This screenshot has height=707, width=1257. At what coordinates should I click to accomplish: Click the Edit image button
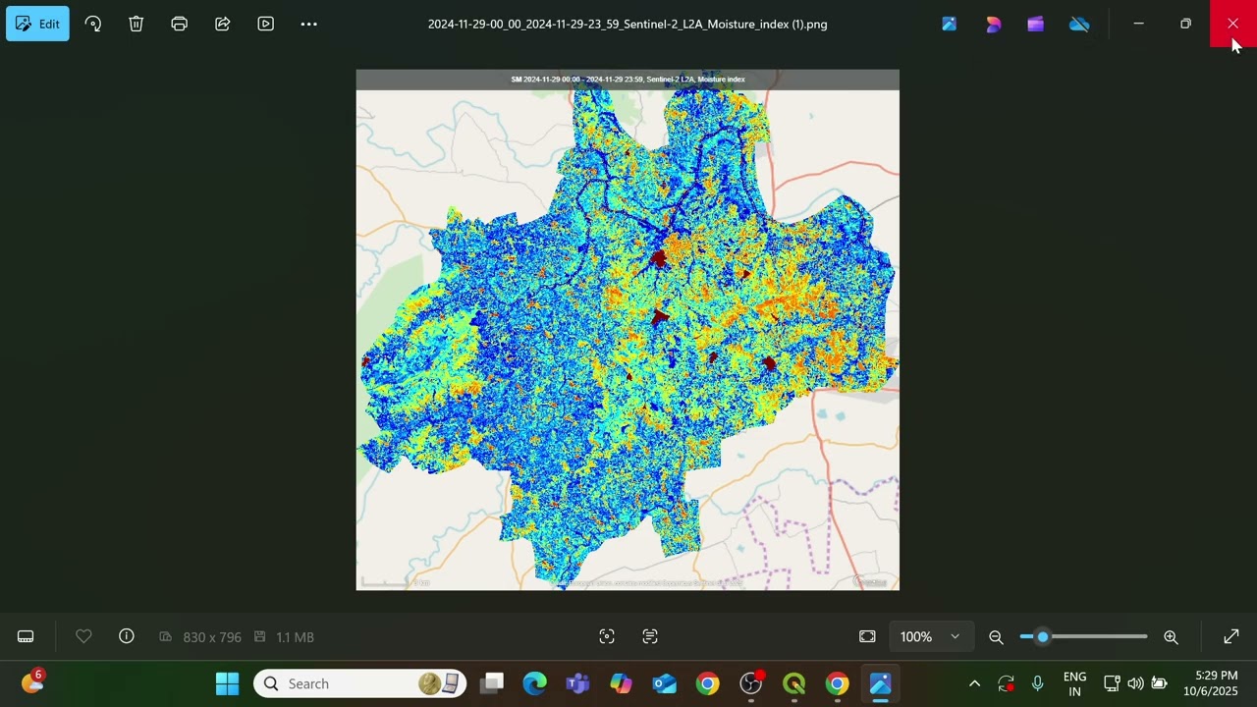click(37, 24)
